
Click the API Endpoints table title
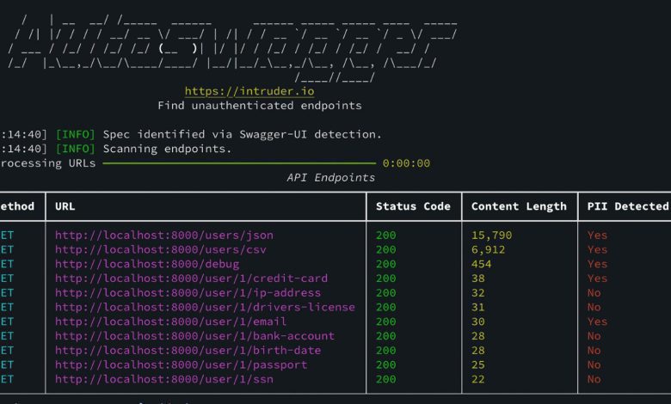pyautogui.click(x=331, y=178)
